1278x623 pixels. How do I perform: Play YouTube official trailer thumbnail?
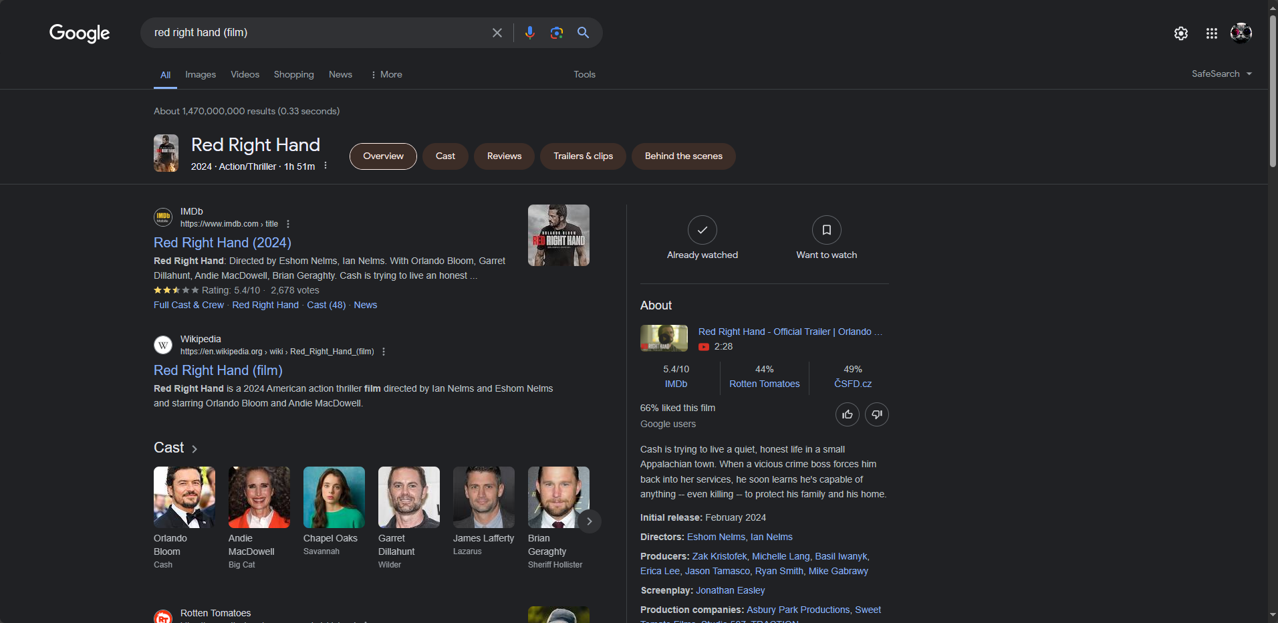click(664, 338)
